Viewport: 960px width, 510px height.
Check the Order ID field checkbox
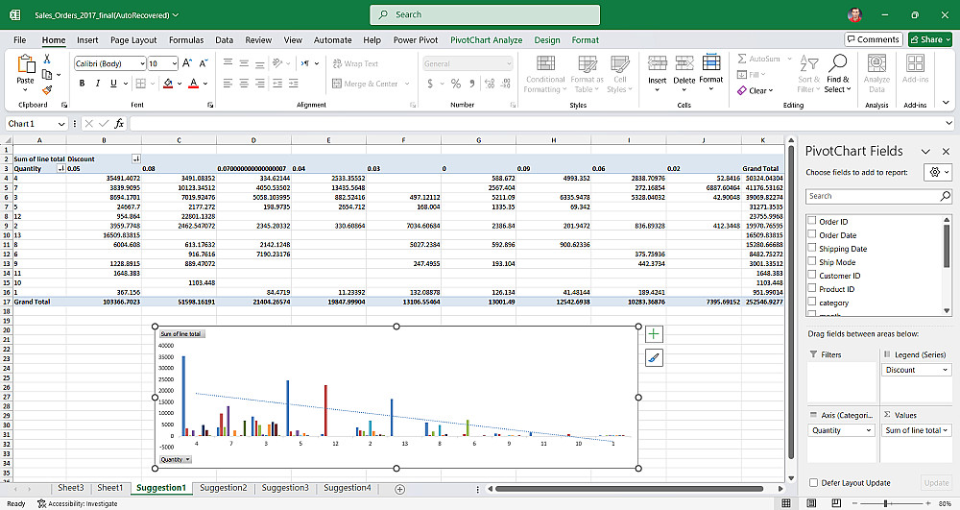point(812,221)
